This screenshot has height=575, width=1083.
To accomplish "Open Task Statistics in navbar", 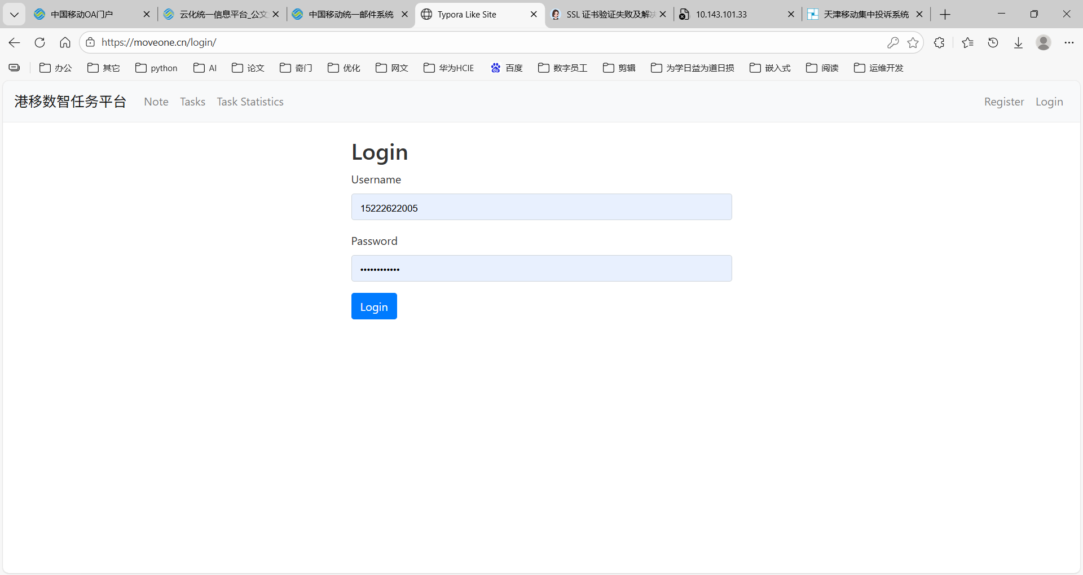I will (250, 102).
